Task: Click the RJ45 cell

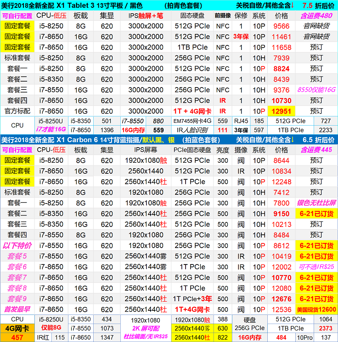Action: coord(241,121)
